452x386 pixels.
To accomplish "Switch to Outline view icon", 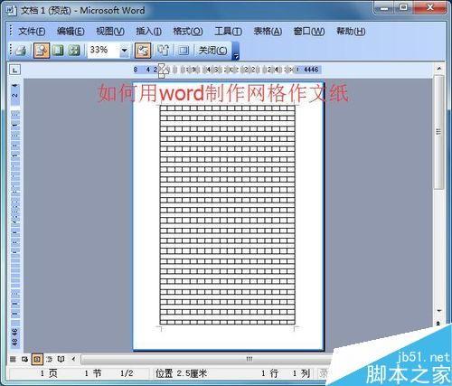I will coord(49,359).
